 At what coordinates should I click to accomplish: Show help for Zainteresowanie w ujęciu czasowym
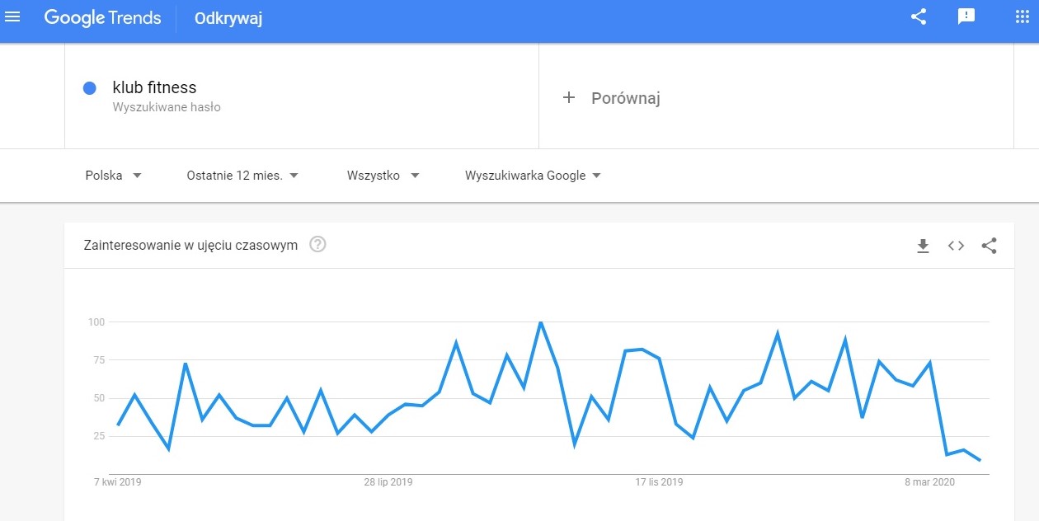317,245
